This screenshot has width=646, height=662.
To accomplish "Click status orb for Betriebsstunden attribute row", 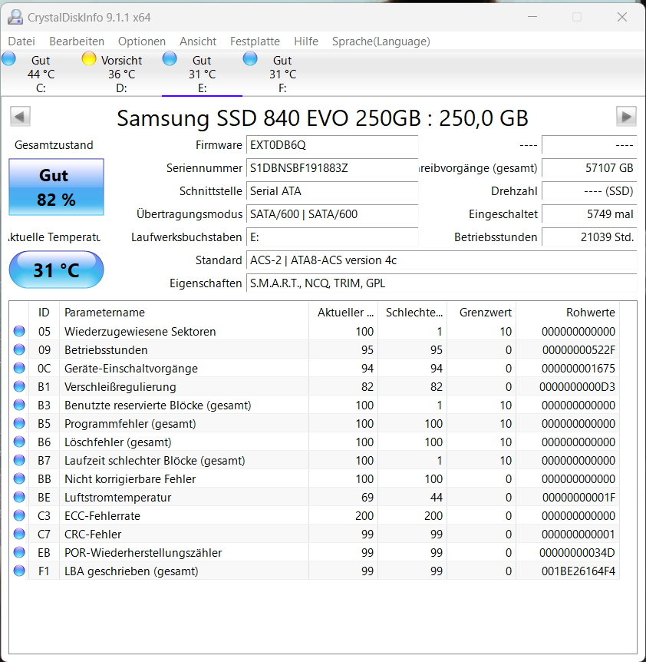I will click(x=19, y=349).
